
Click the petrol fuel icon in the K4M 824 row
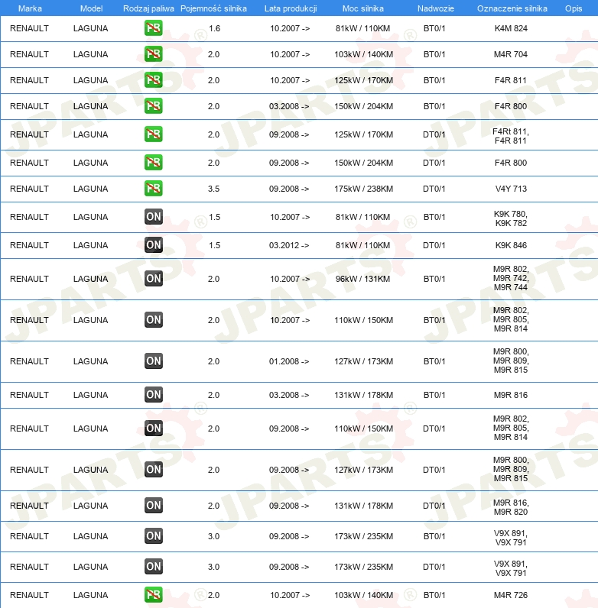point(154,28)
